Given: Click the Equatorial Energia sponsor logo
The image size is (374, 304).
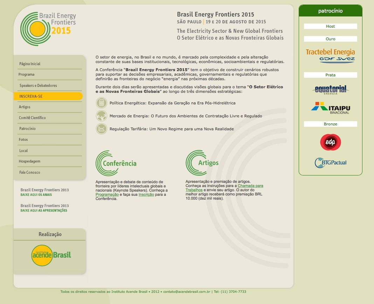Looking at the screenshot, I should (330, 90).
